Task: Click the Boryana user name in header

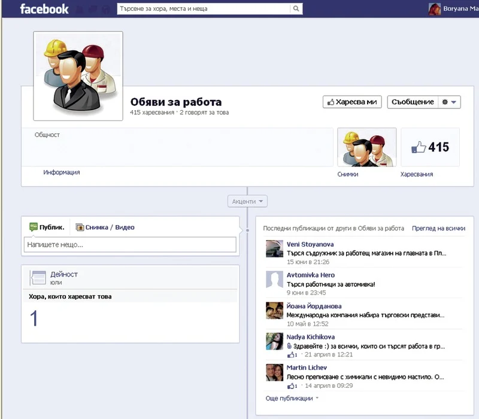Action: (460, 8)
